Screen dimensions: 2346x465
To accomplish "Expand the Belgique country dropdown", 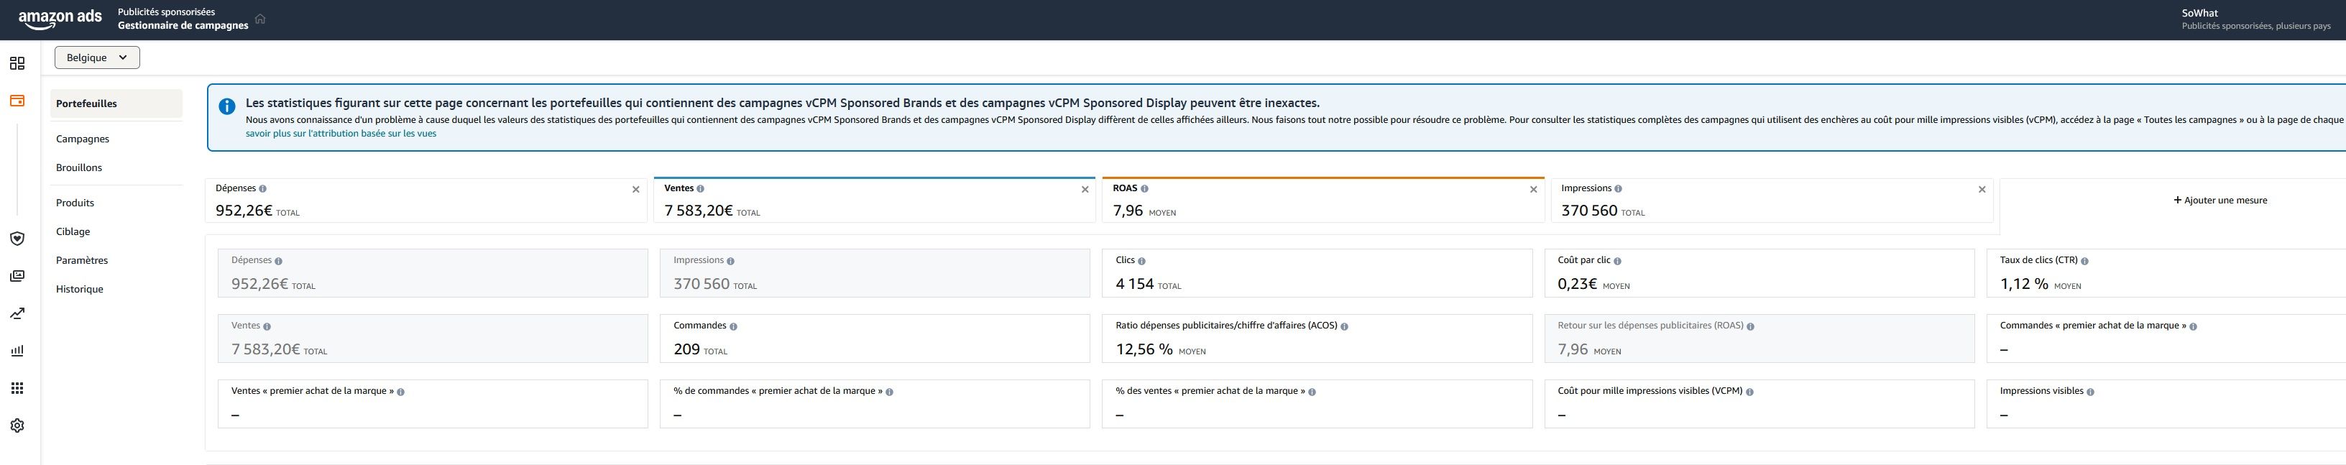I will 98,57.
